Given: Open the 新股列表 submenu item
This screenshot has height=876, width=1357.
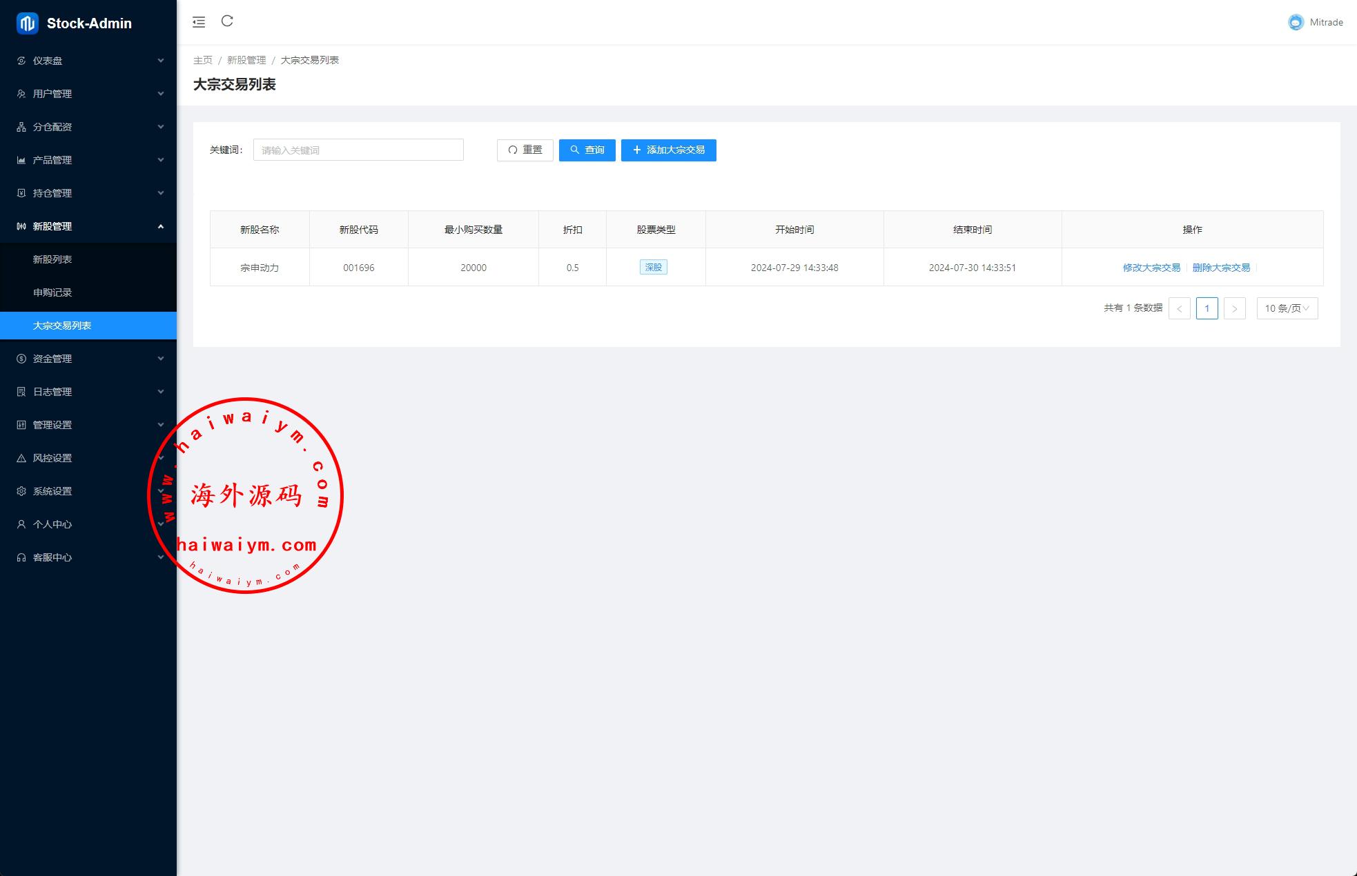Looking at the screenshot, I should (52, 259).
